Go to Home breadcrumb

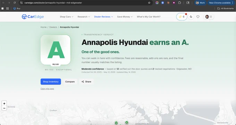(43, 27)
